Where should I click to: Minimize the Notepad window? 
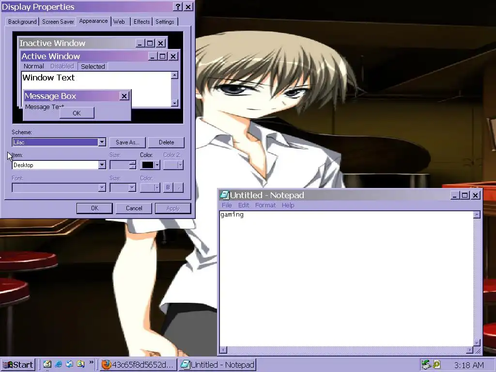[454, 196]
